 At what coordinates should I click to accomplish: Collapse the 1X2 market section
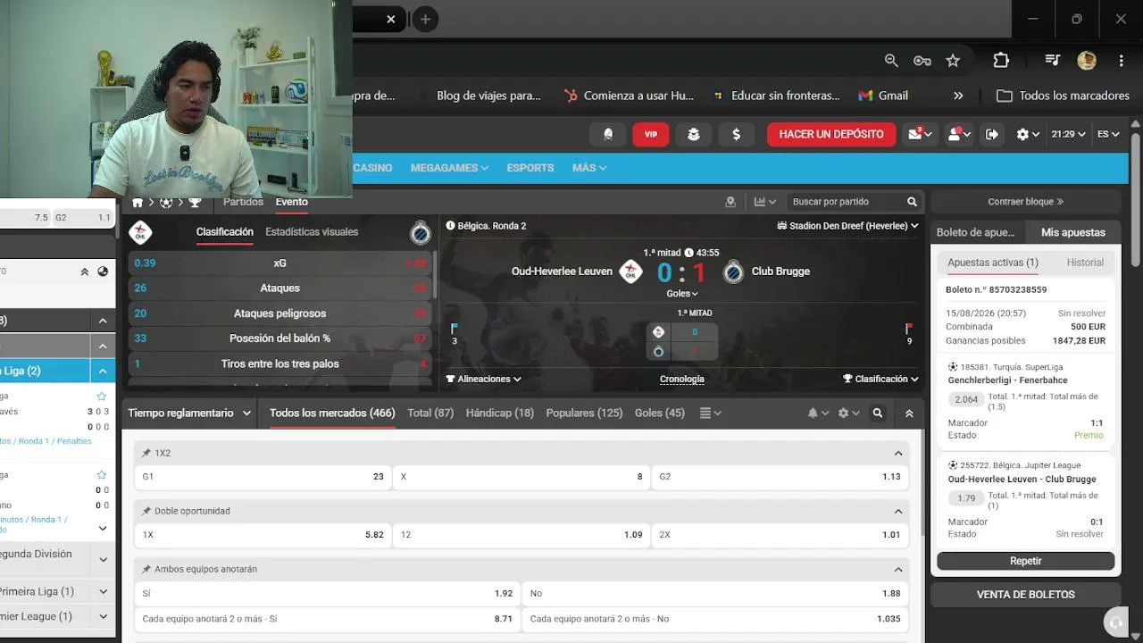pyautogui.click(x=898, y=453)
